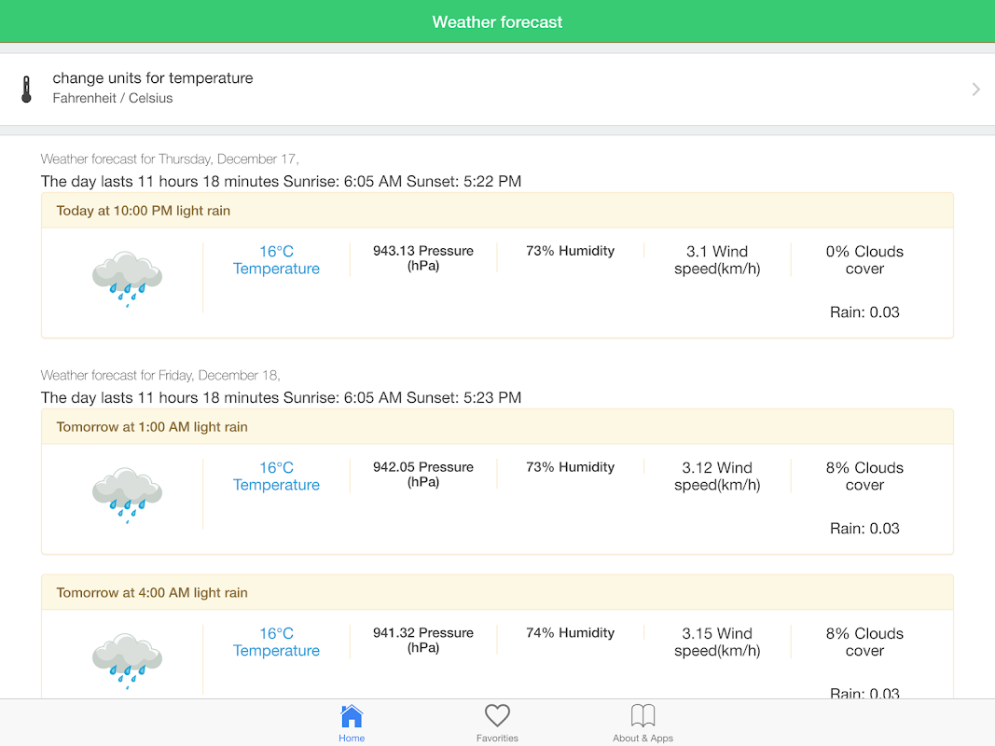Click 16°C Temperature link in 10:00 PM card
995x746 pixels.
tap(276, 260)
